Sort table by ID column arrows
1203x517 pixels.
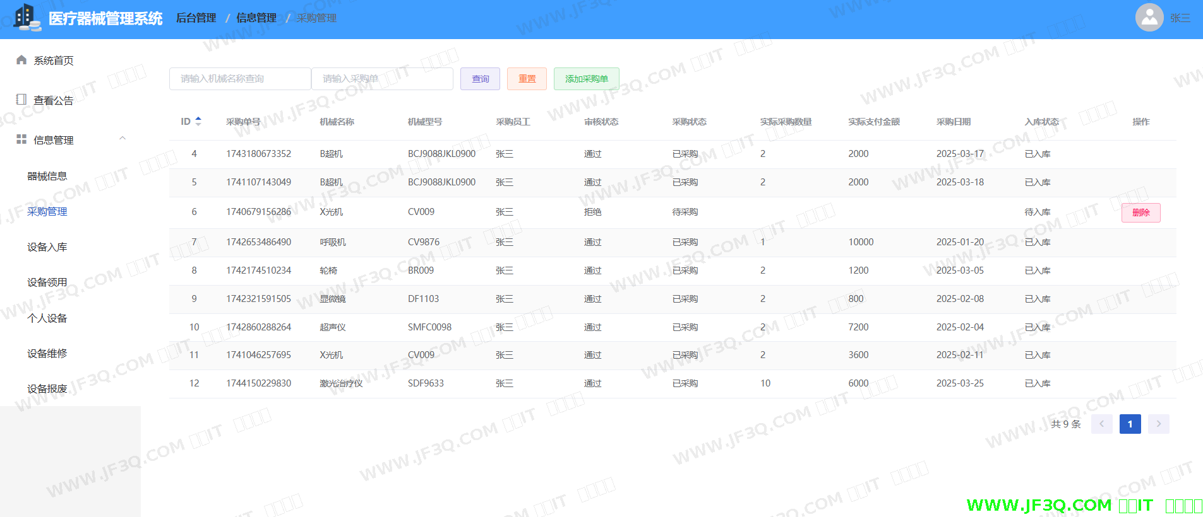(x=198, y=121)
